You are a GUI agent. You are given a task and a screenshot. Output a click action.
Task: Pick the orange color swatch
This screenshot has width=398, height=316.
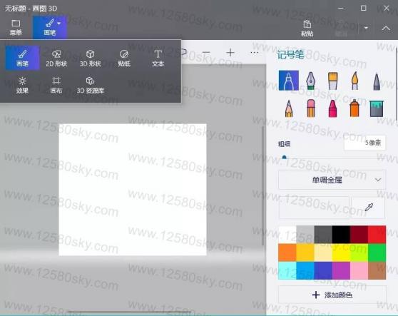click(287, 253)
